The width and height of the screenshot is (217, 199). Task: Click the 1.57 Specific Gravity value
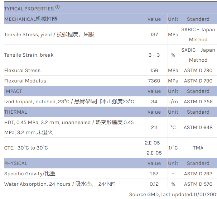[154, 174]
